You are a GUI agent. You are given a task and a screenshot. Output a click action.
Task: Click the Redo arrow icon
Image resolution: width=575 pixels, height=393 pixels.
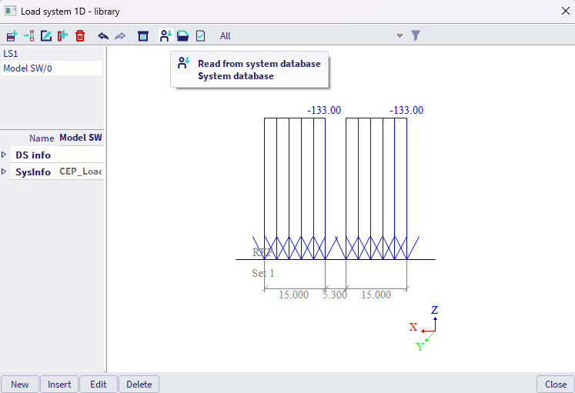point(120,35)
